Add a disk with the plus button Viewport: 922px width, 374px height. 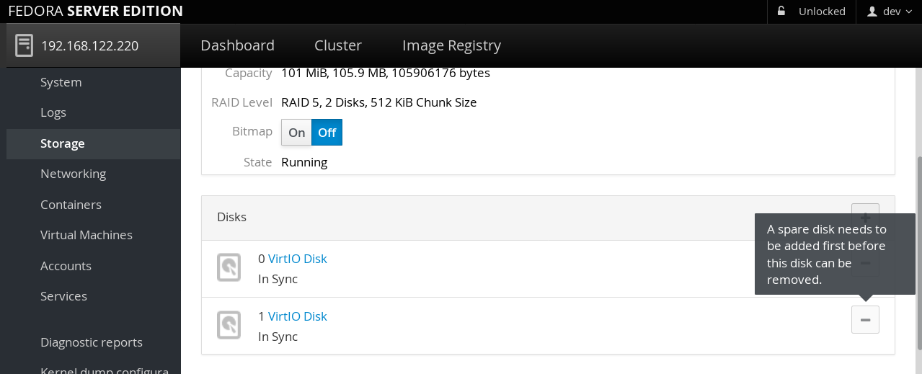[x=865, y=209]
